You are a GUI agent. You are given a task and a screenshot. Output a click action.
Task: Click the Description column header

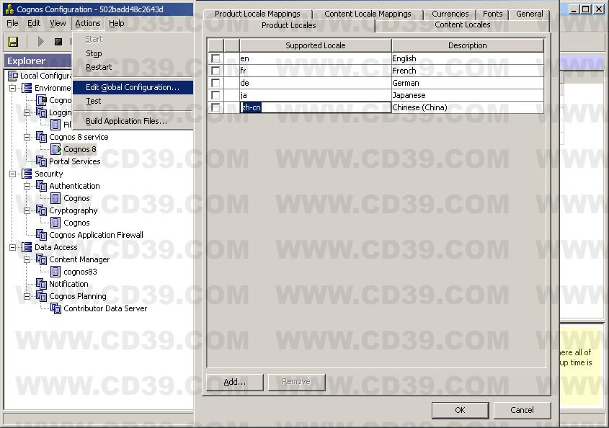(x=467, y=45)
